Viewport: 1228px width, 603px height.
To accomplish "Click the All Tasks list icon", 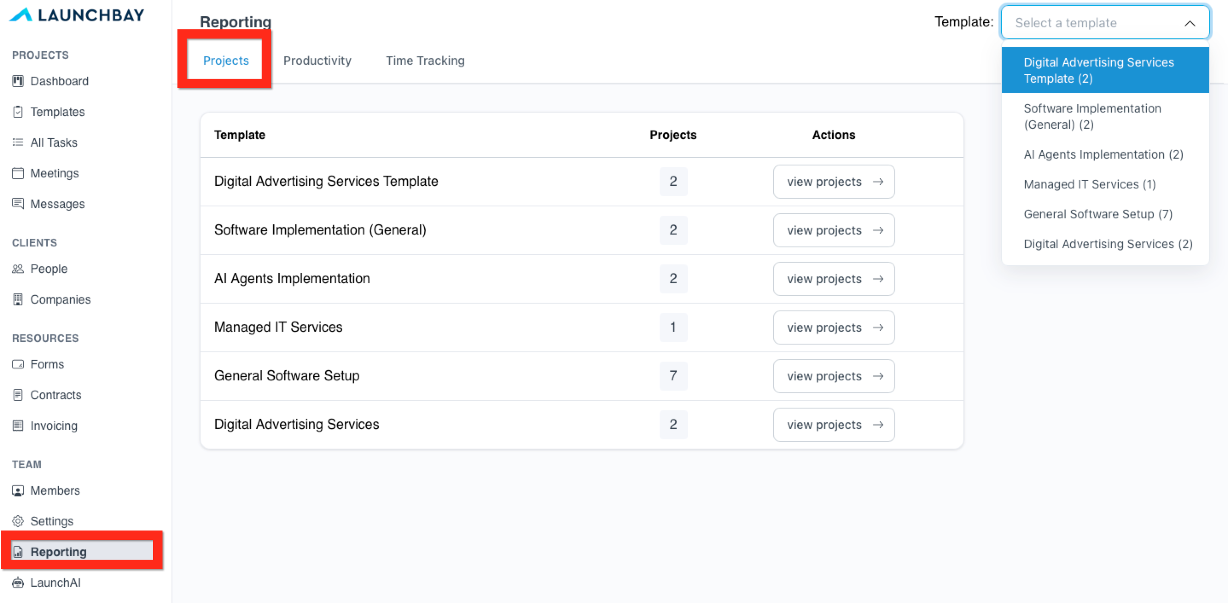I will point(17,142).
